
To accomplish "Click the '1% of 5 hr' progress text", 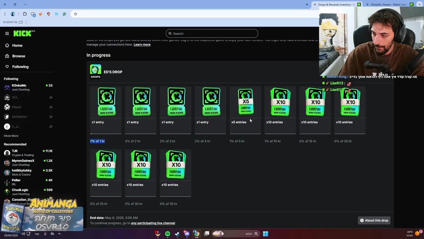I will click(237, 141).
